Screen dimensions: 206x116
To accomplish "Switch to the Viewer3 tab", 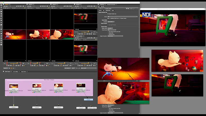I will [54, 4].
